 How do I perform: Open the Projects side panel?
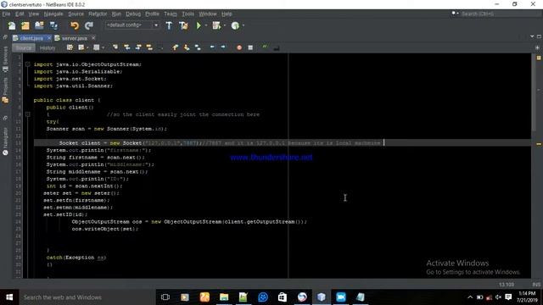[x=5, y=90]
